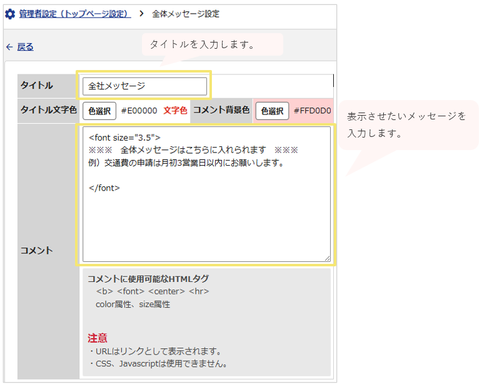Click the red 注意 heading
Viewport: 482px width, 387px height.
tap(98, 338)
